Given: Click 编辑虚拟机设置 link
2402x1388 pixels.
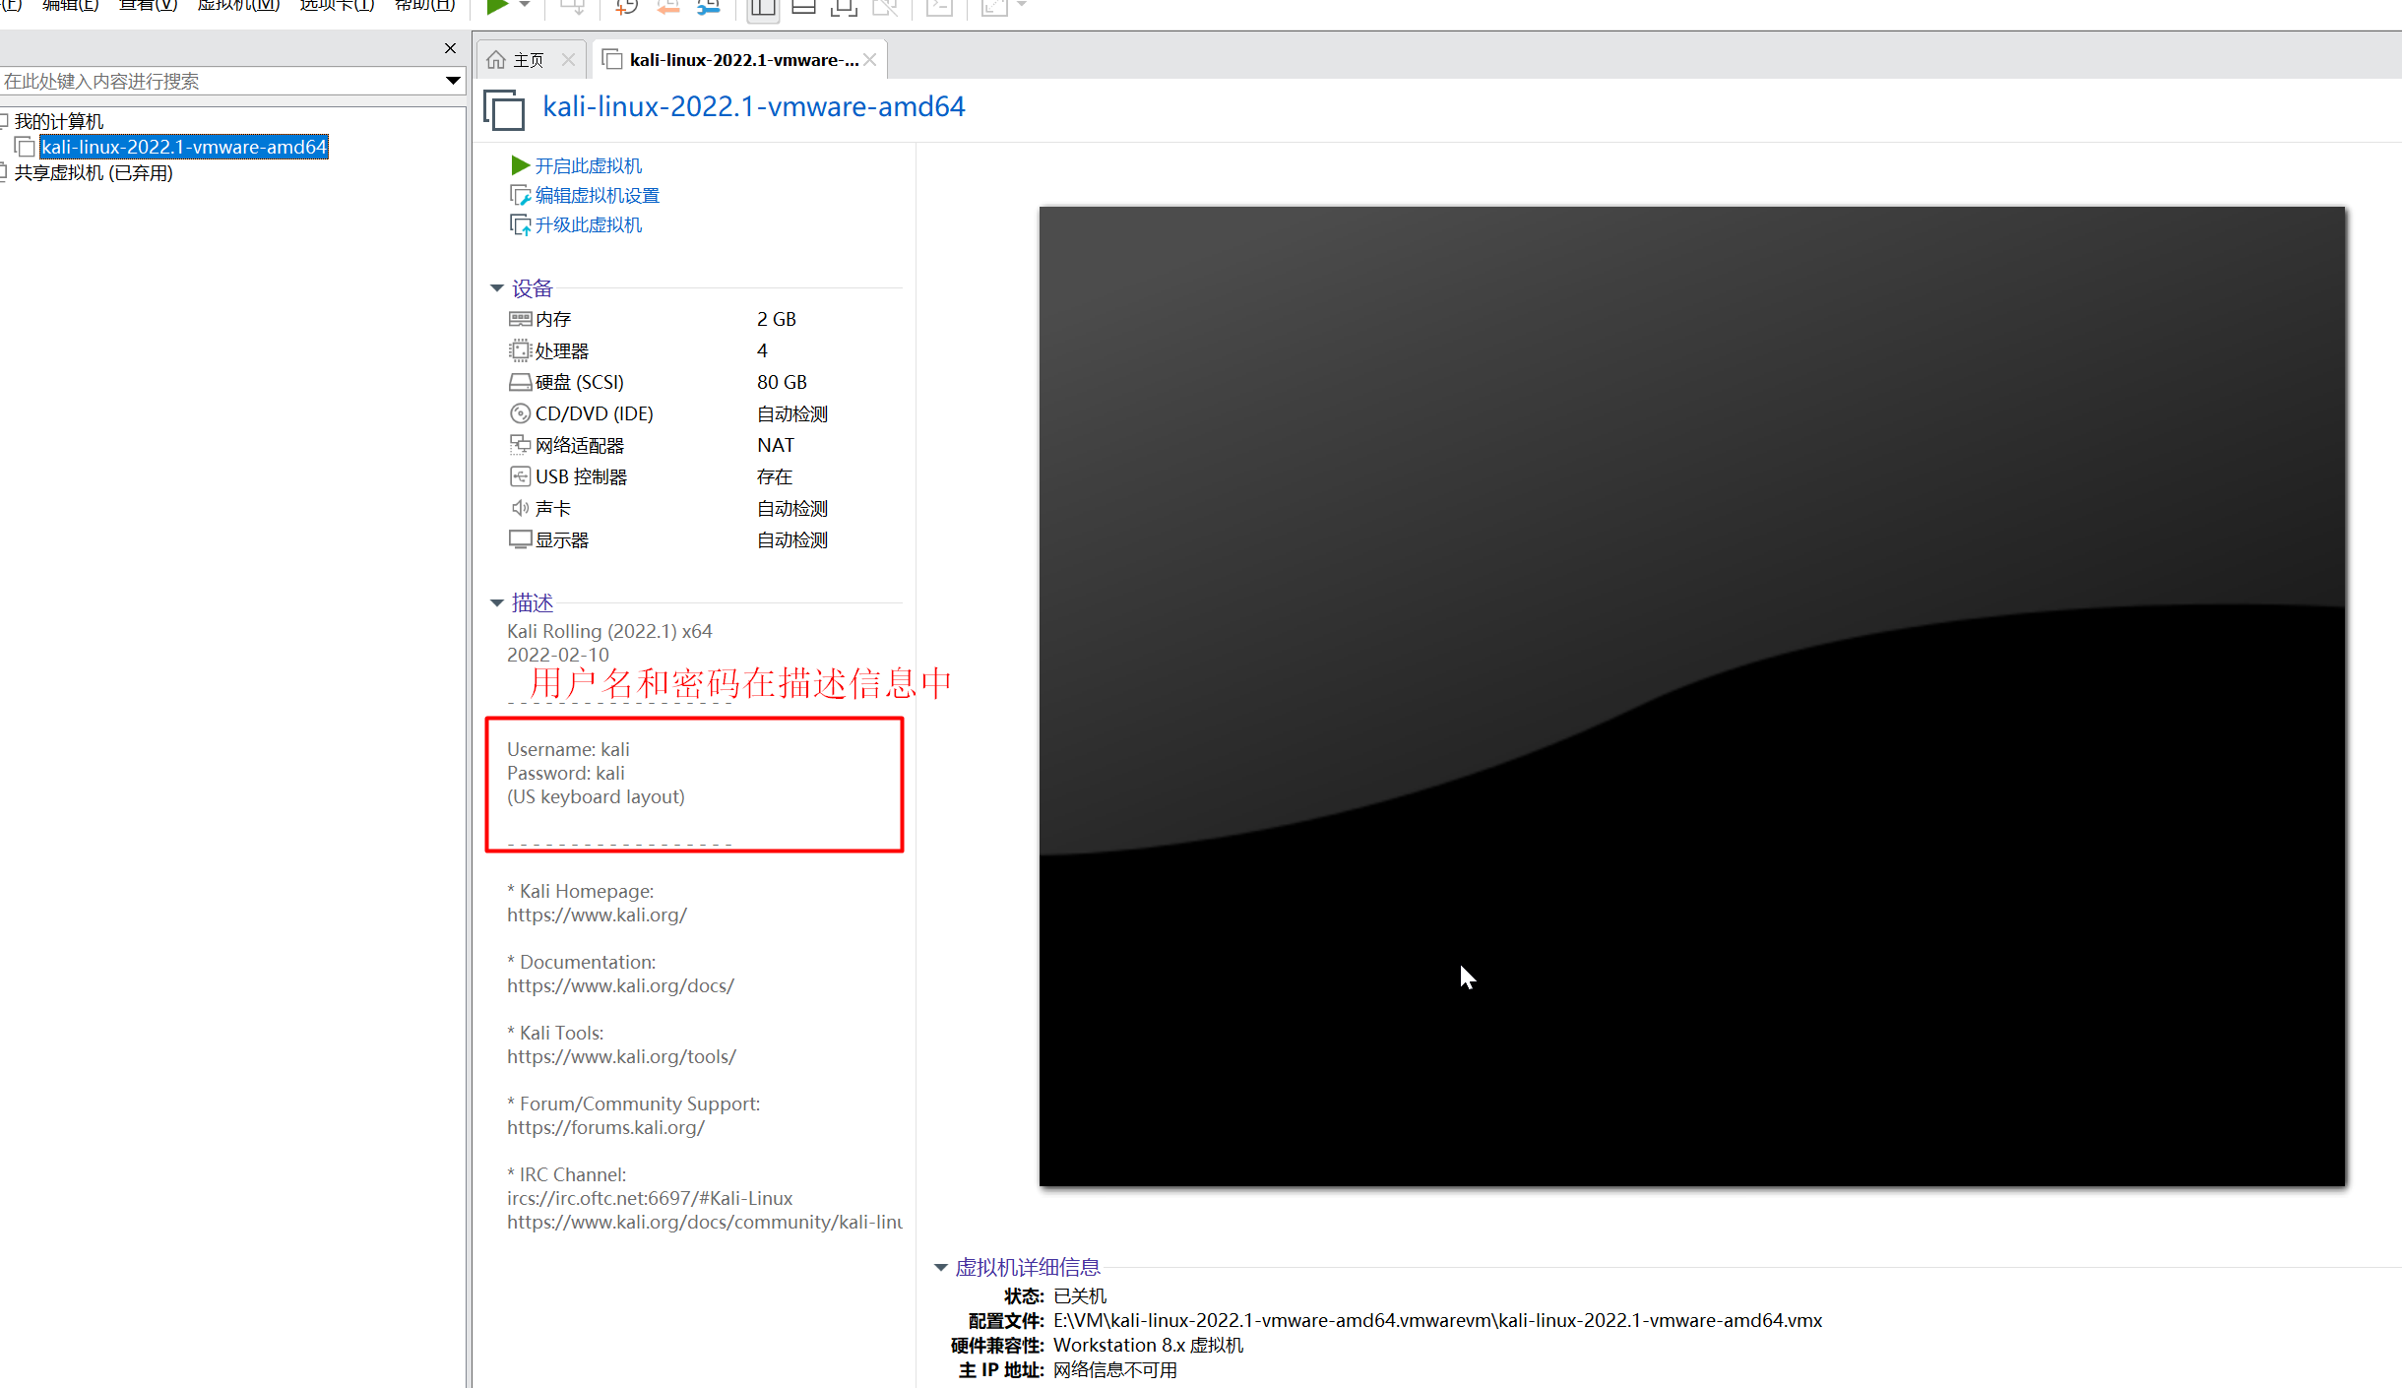Looking at the screenshot, I should click(597, 195).
